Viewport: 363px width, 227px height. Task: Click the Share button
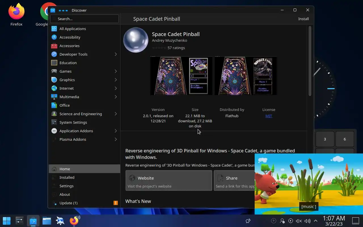(x=234, y=180)
